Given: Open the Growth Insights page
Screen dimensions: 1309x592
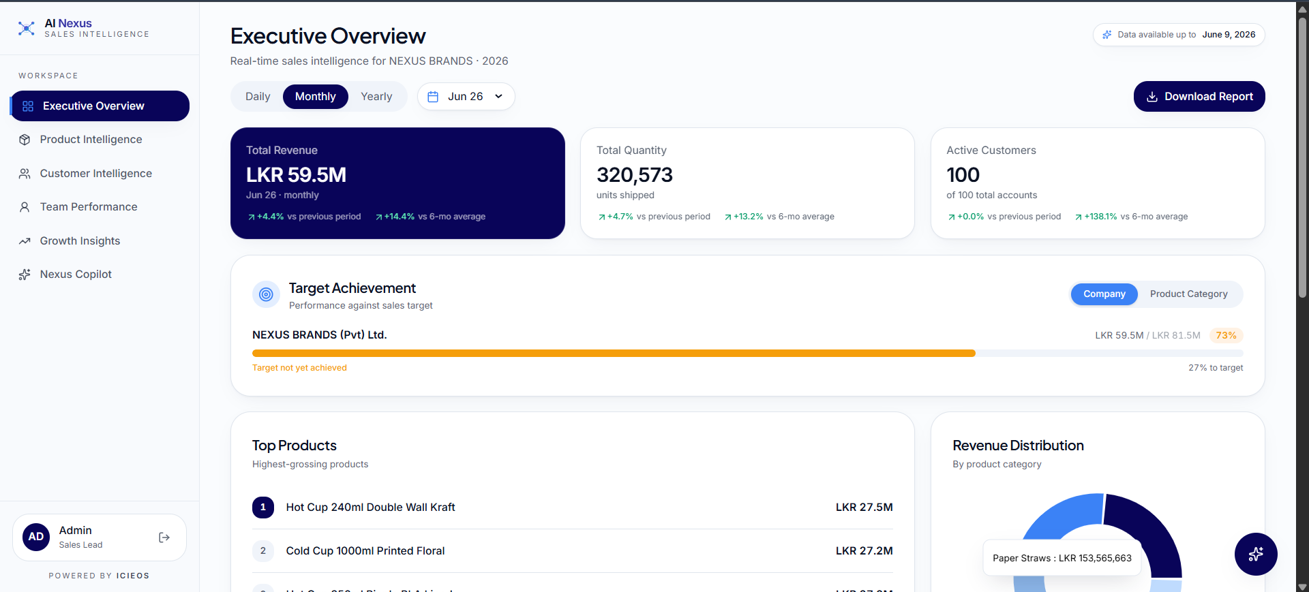Looking at the screenshot, I should (100, 241).
